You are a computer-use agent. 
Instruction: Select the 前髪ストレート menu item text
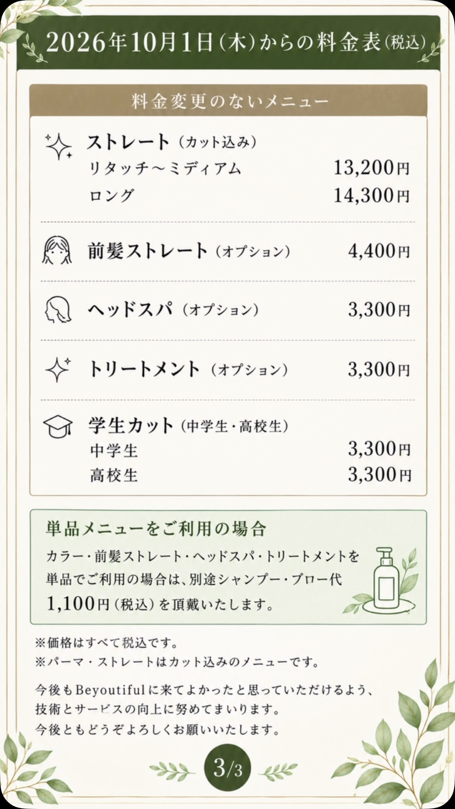(148, 251)
